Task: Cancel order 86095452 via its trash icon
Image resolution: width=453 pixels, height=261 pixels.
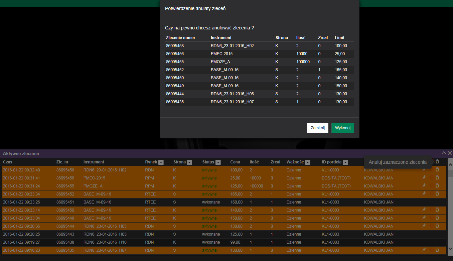Action: (437, 193)
